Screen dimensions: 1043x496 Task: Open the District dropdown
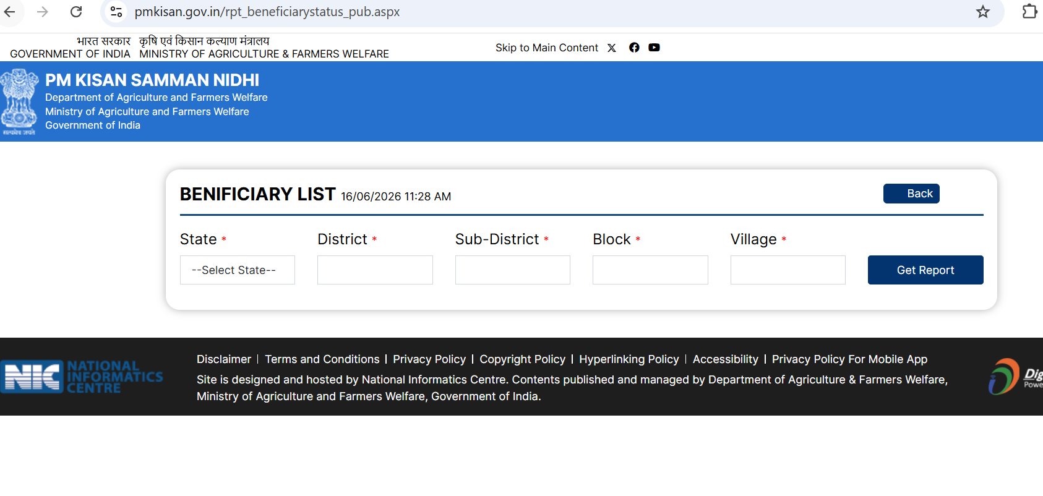[375, 270]
